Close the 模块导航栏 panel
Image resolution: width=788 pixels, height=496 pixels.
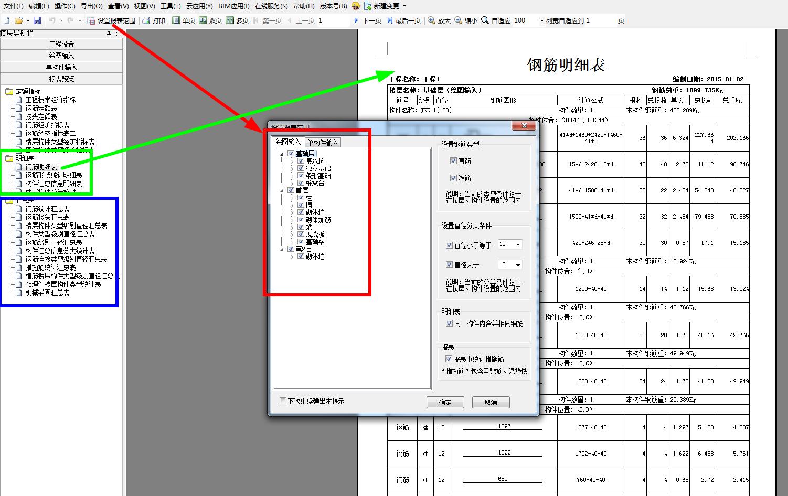pos(118,33)
